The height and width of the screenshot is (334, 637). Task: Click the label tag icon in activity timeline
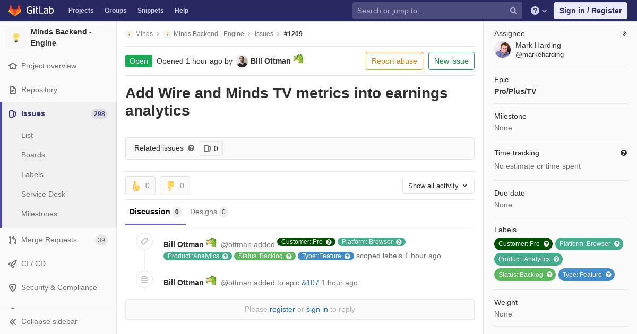tap(144, 241)
